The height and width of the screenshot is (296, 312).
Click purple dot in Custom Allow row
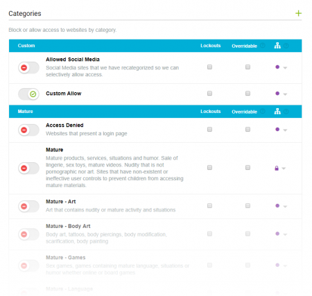coord(277,94)
